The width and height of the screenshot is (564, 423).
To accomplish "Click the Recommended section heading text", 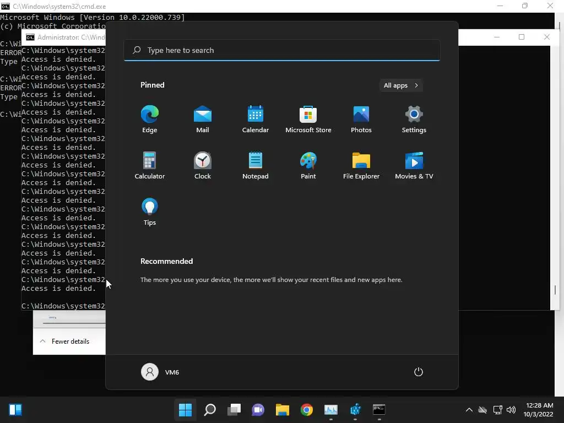I will [166, 261].
